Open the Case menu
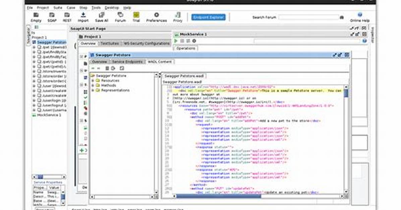Image resolution: width=401 pixels, height=210 pixels. click(x=71, y=8)
